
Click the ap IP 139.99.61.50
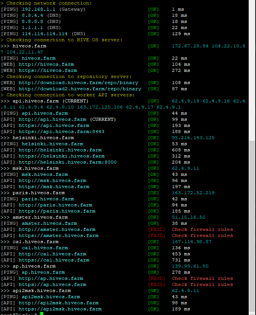click(190, 266)
